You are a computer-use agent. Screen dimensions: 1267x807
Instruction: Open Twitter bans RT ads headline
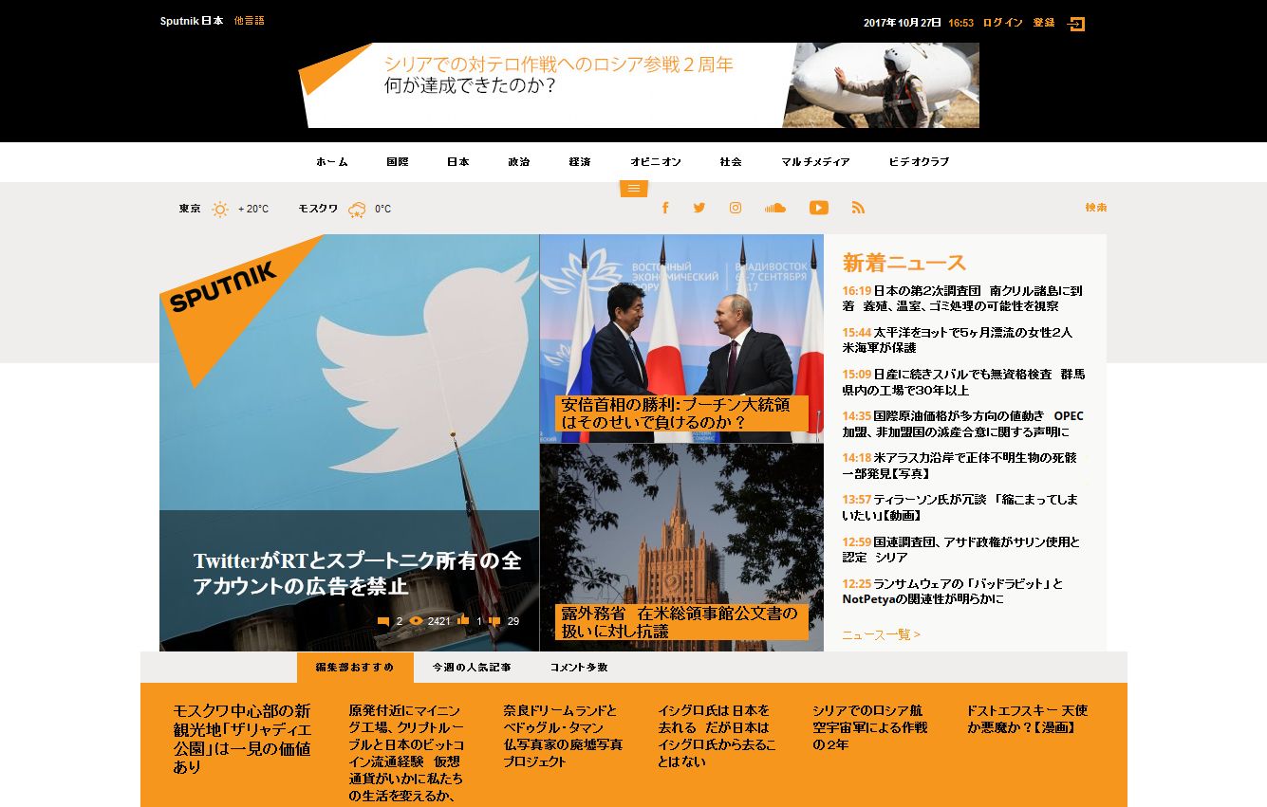point(358,574)
